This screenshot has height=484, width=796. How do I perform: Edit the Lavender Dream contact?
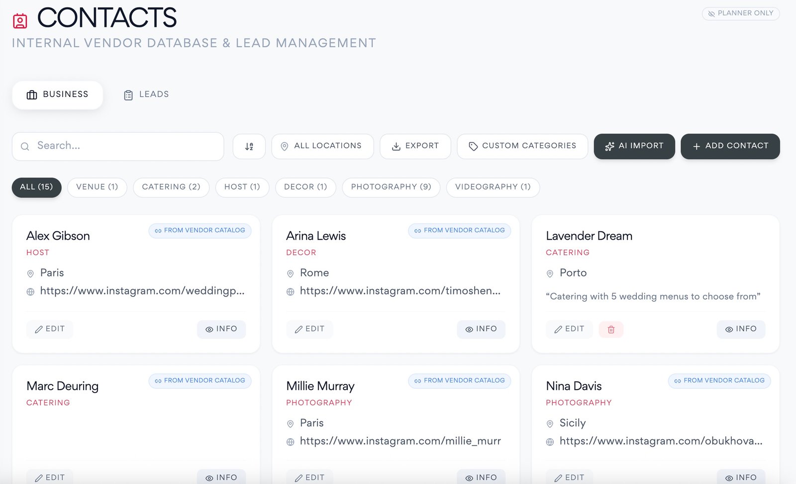[x=569, y=329]
